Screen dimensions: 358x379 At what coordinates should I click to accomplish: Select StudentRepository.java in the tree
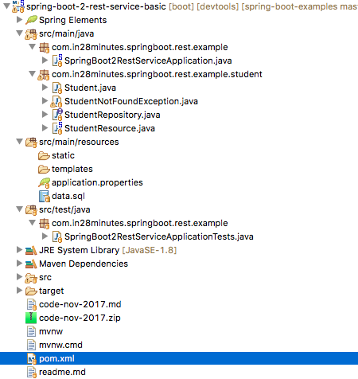112,115
